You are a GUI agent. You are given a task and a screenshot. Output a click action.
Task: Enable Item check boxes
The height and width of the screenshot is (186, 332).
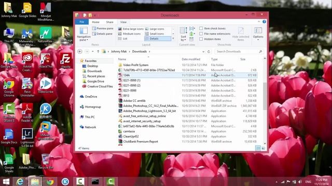click(x=201, y=28)
